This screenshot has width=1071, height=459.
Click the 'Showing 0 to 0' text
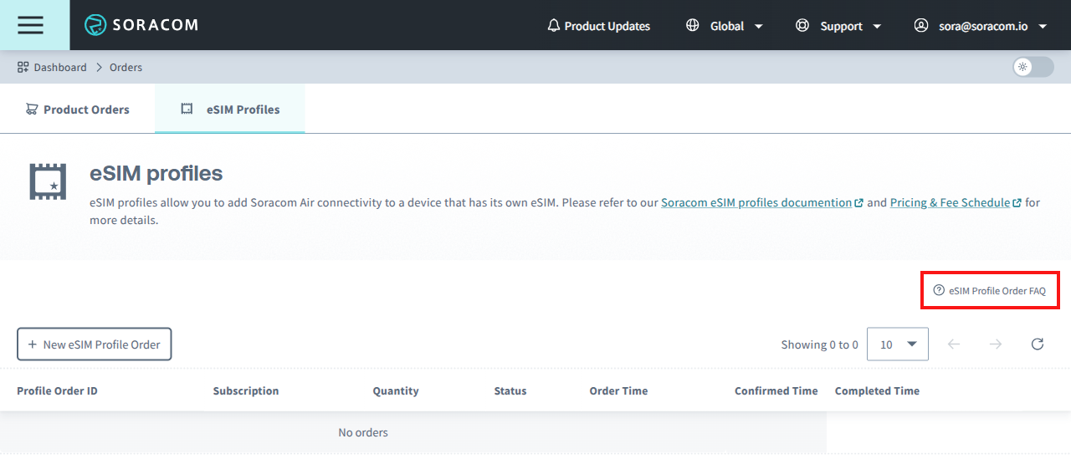click(x=819, y=344)
